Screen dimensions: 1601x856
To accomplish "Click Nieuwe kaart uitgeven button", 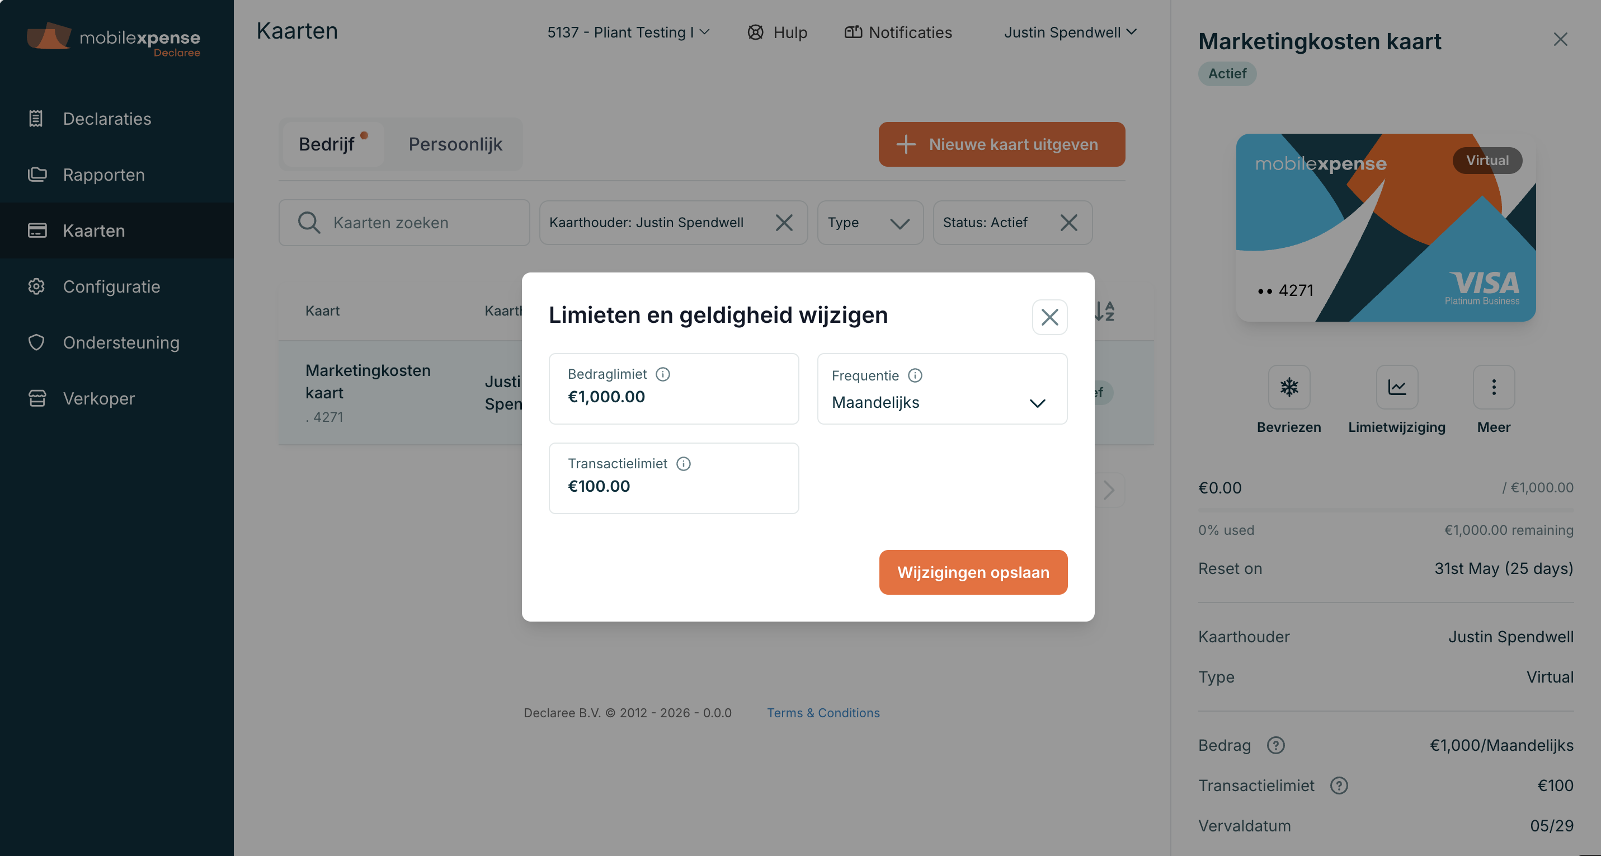I will pos(1002,144).
